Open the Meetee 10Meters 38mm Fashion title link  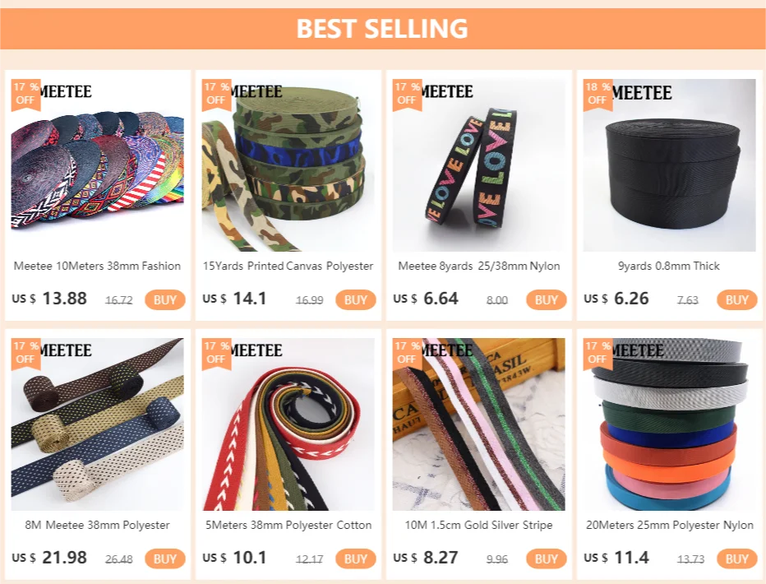pyautogui.click(x=97, y=266)
